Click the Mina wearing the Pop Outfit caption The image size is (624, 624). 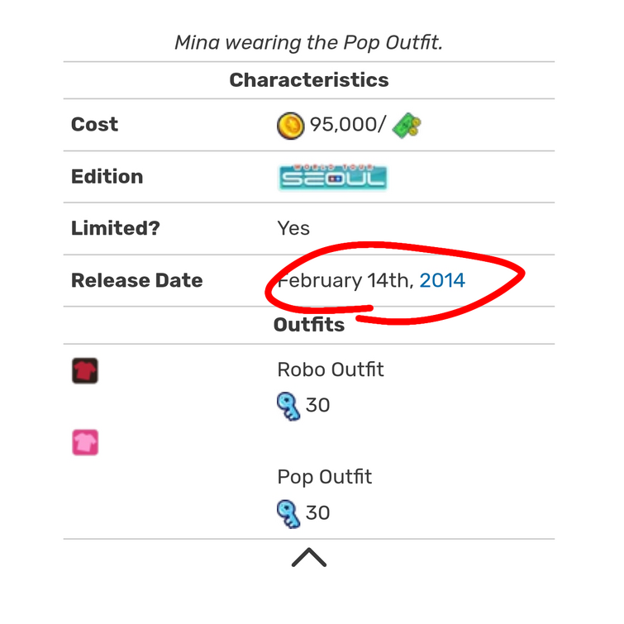[x=309, y=42]
